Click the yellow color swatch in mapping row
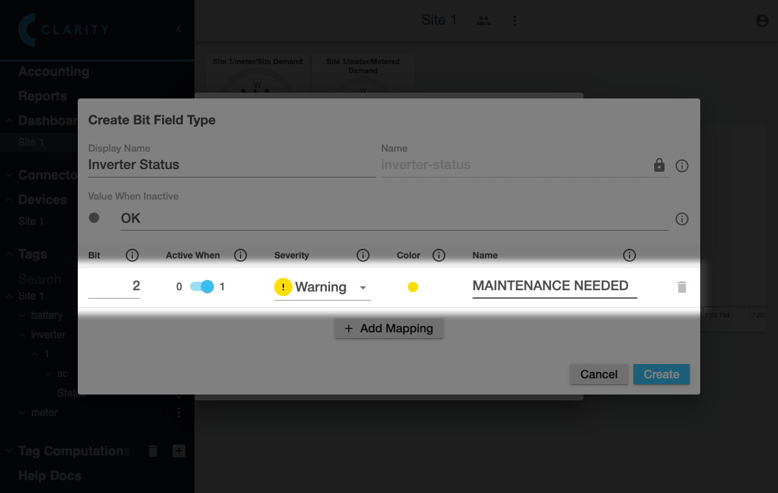 pos(413,287)
